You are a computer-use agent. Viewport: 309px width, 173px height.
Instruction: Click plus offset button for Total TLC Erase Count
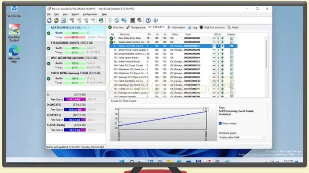coord(222,65)
